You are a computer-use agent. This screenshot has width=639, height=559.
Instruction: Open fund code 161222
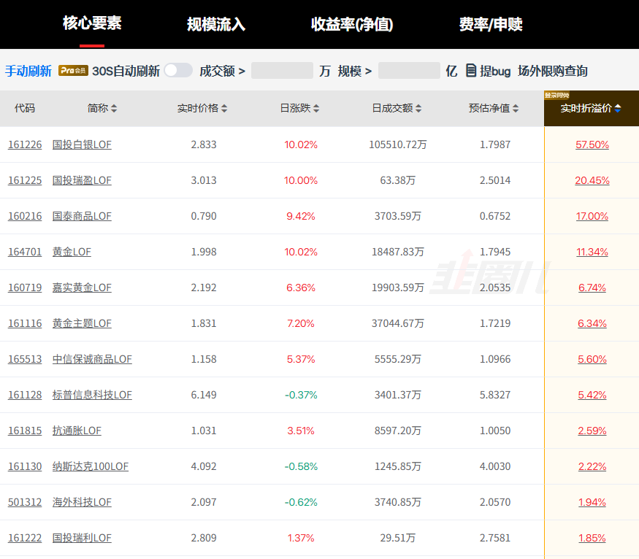coord(25,539)
